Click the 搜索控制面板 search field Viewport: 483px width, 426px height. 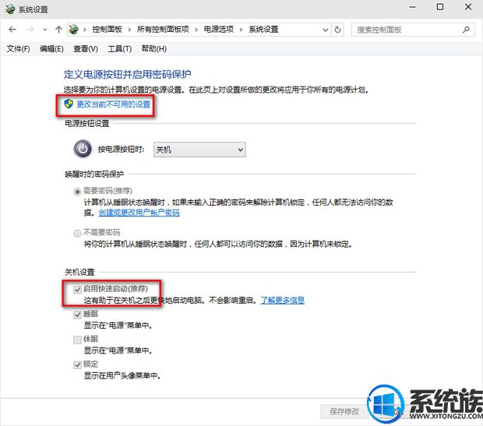[413, 30]
